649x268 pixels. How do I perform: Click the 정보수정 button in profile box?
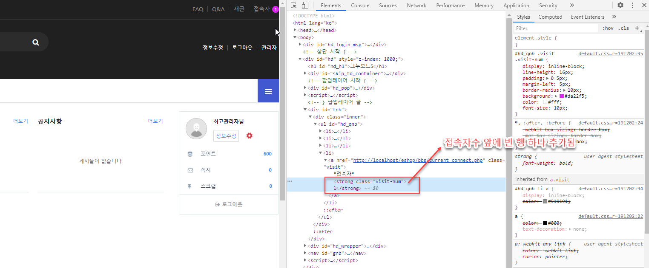tap(226, 136)
